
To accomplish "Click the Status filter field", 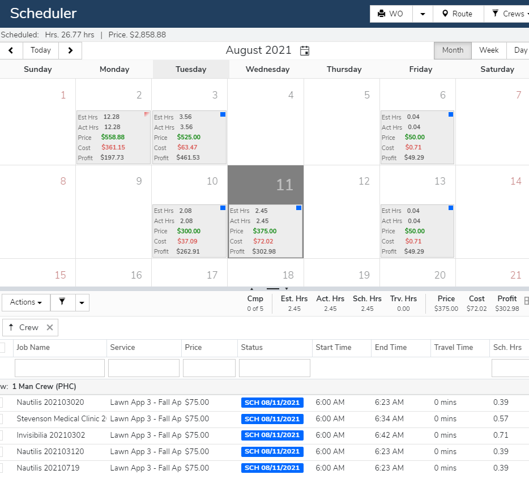I will pyautogui.click(x=275, y=368).
